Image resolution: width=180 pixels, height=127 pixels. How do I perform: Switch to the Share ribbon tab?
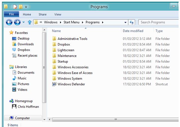[x=42, y=14]
